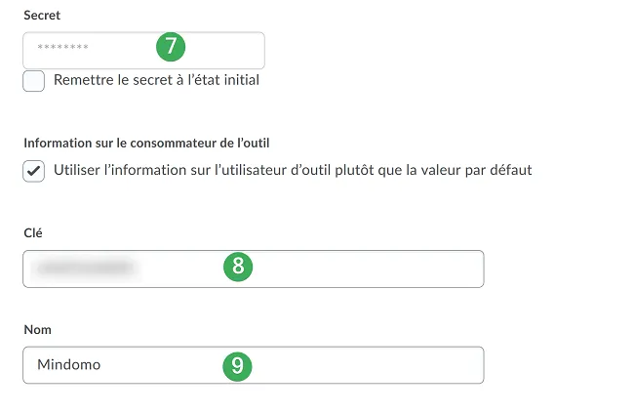Image resolution: width=634 pixels, height=414 pixels.
Task: Click the green number 9 badge
Action: 237,366
